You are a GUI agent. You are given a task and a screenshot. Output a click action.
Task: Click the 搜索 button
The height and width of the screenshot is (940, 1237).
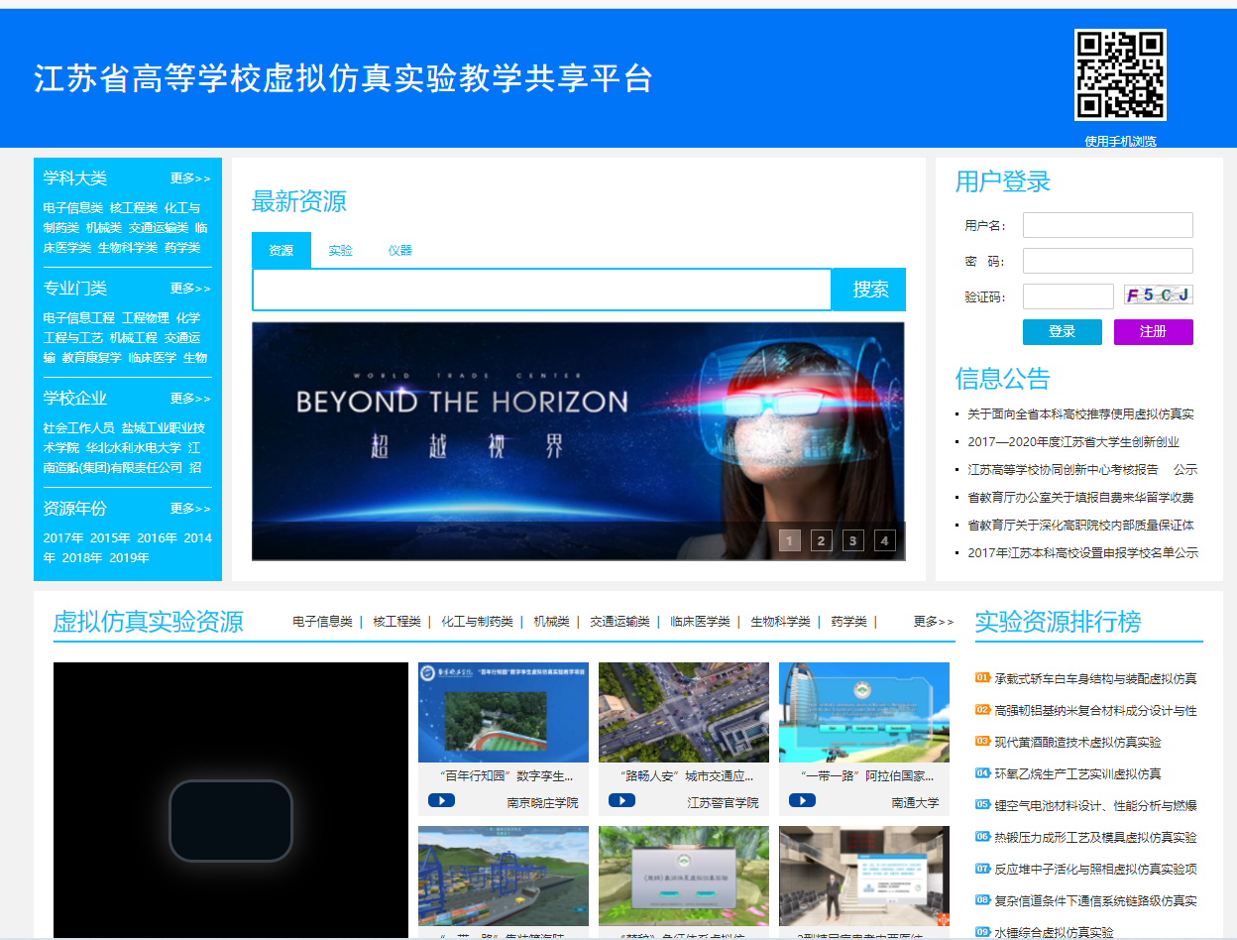(x=868, y=289)
